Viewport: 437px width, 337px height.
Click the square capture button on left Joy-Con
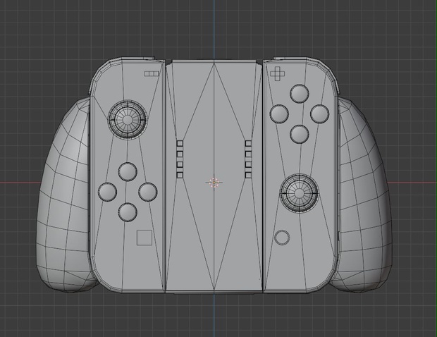(x=144, y=238)
